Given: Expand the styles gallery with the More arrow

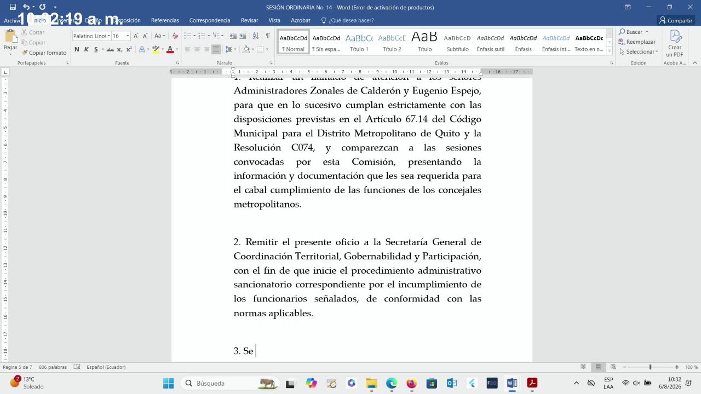Looking at the screenshot, I should (609, 50).
